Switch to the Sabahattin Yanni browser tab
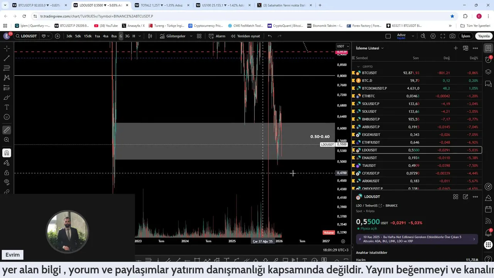Viewport: 494px width, 278px height. (x=284, y=5)
